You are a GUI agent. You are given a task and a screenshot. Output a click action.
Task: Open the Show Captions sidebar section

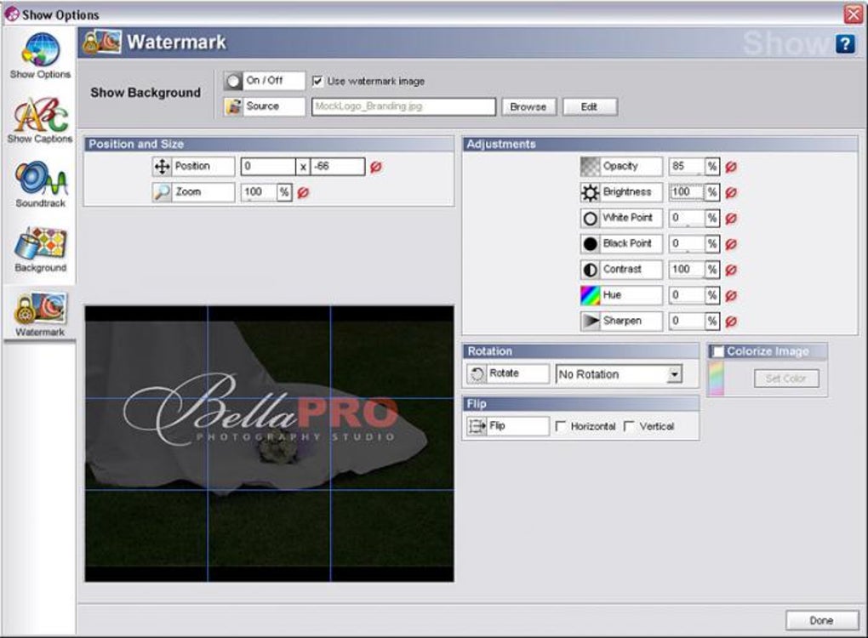[x=40, y=121]
